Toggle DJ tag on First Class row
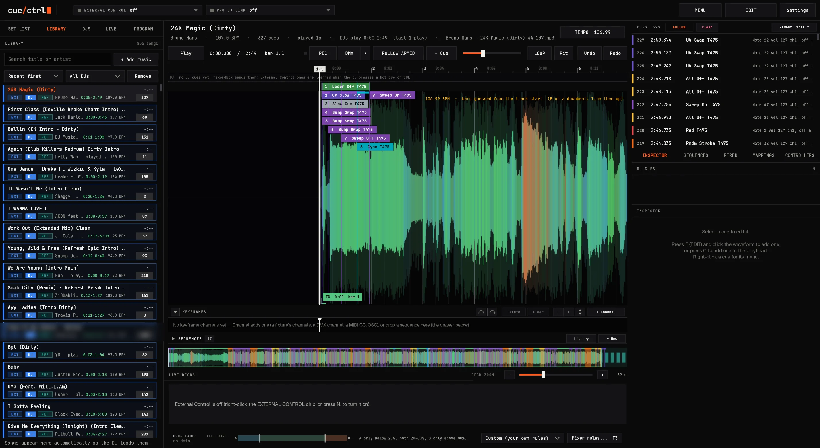 click(30, 117)
